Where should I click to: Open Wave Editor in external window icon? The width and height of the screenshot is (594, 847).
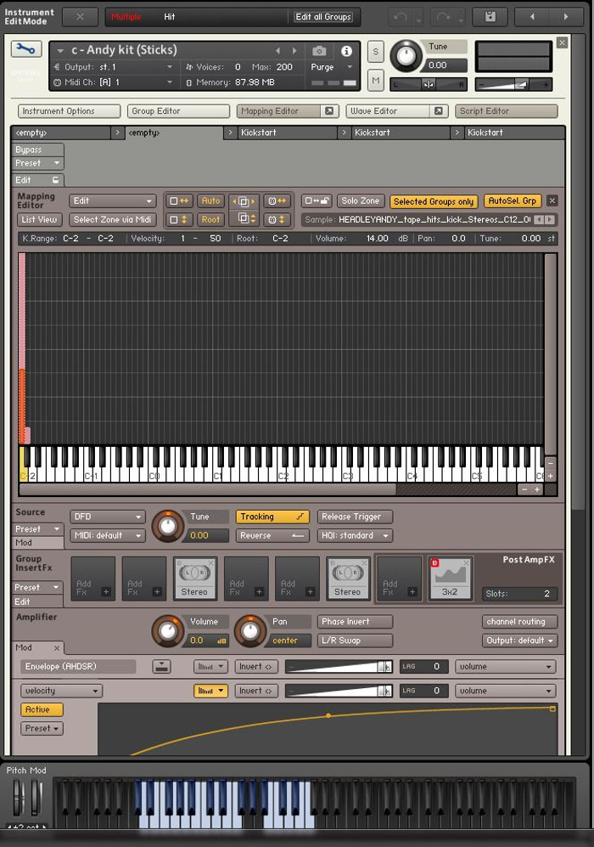pos(438,110)
